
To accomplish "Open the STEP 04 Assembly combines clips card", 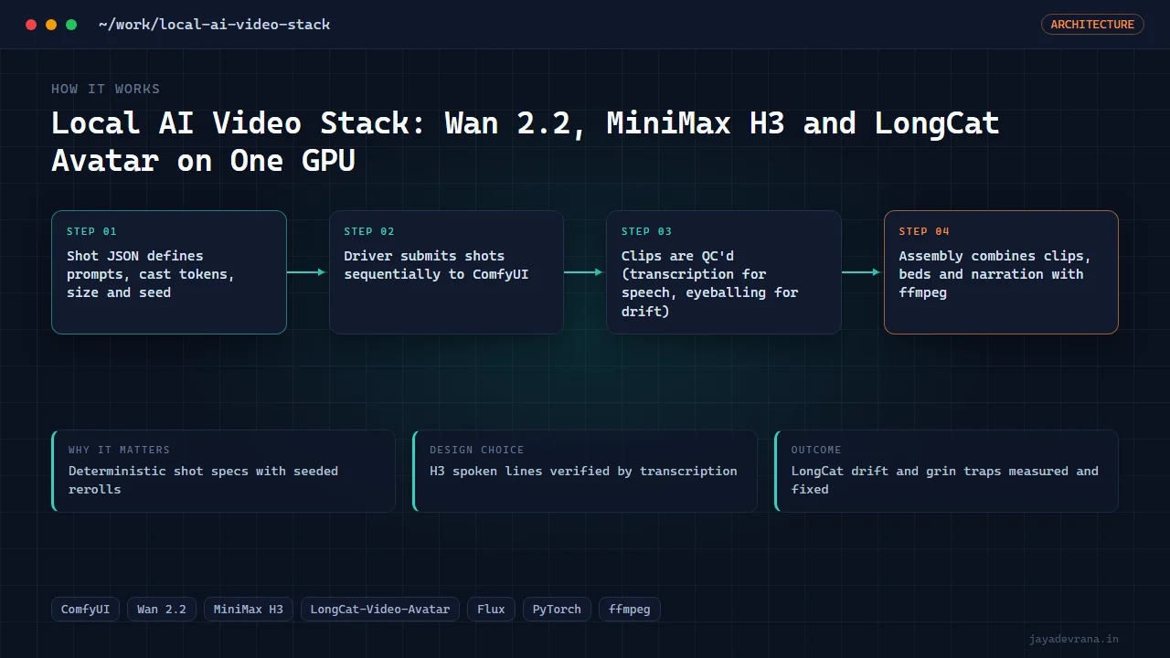I will [1001, 272].
